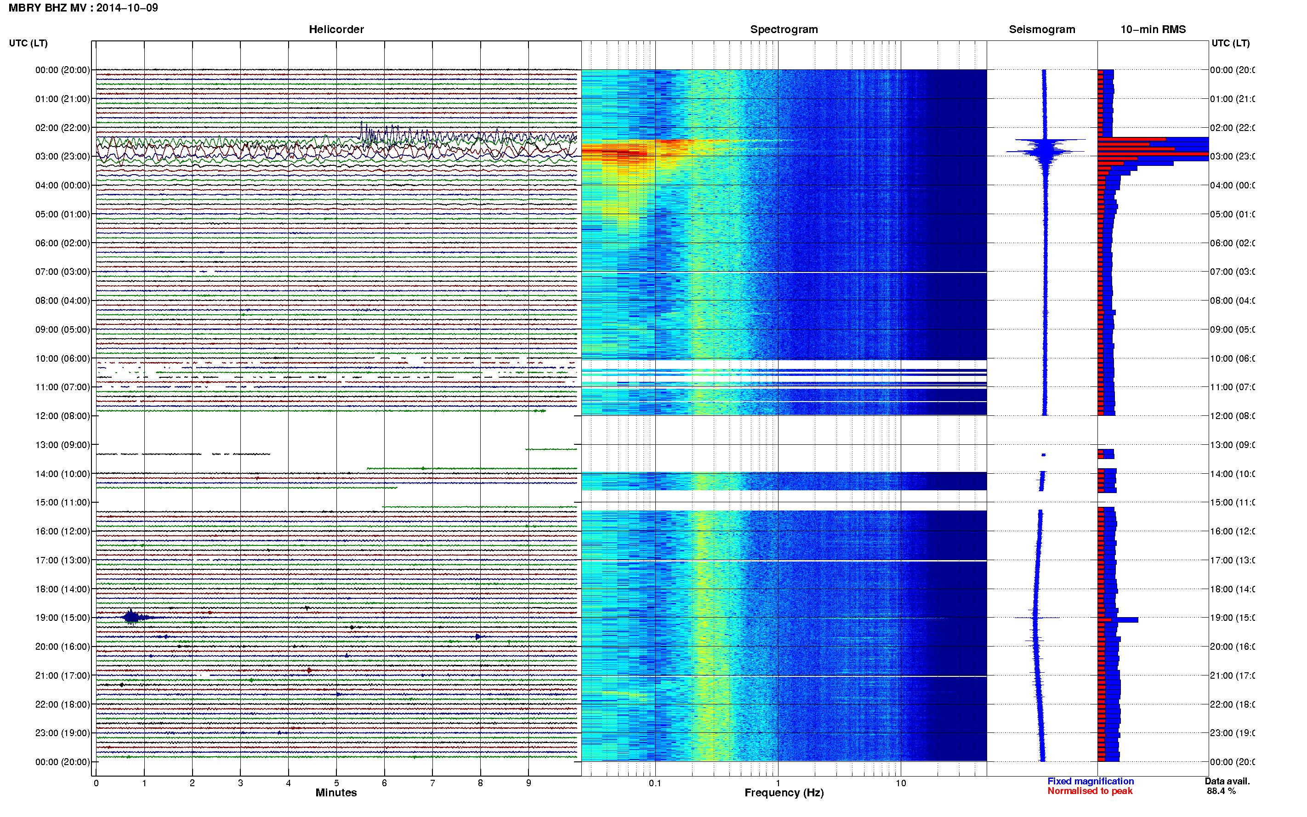This screenshot has height=817, width=1307.
Task: Click the 'Helicorder' panel heading
Action: [x=336, y=29]
